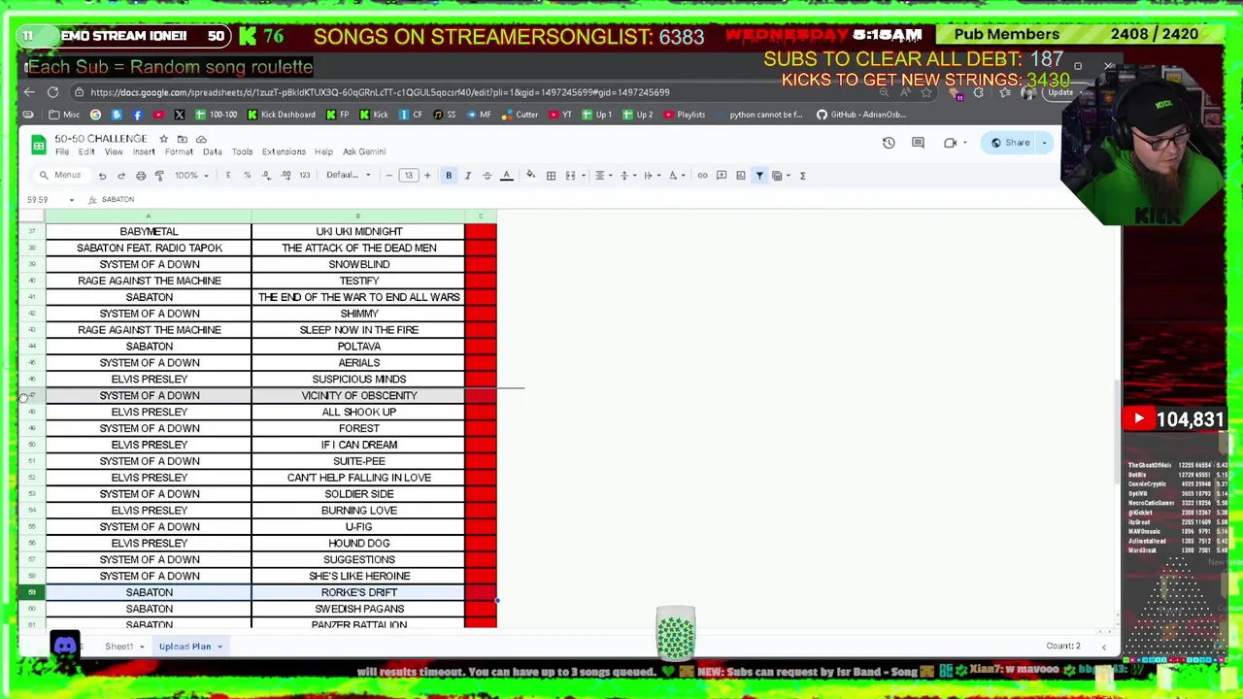Open the comments history icon
The width and height of the screenshot is (1243, 699).
tap(918, 143)
